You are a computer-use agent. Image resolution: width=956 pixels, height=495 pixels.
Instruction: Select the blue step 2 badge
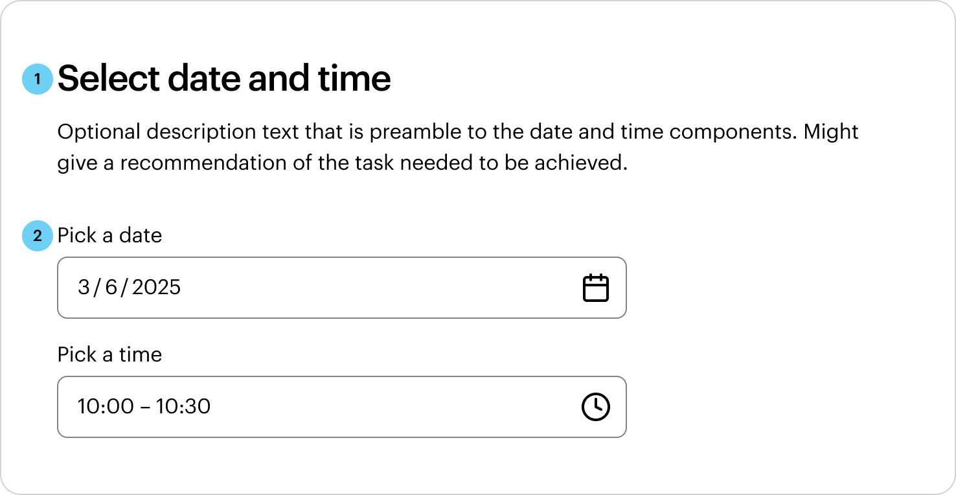(x=38, y=236)
